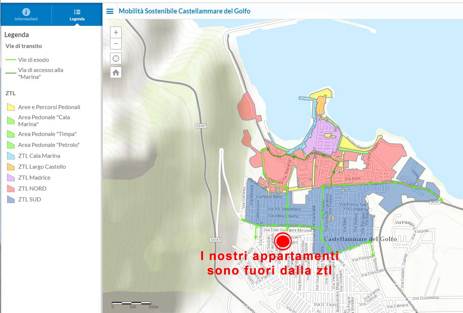Click the red apartment location marker
The height and width of the screenshot is (313, 463).
click(x=283, y=241)
